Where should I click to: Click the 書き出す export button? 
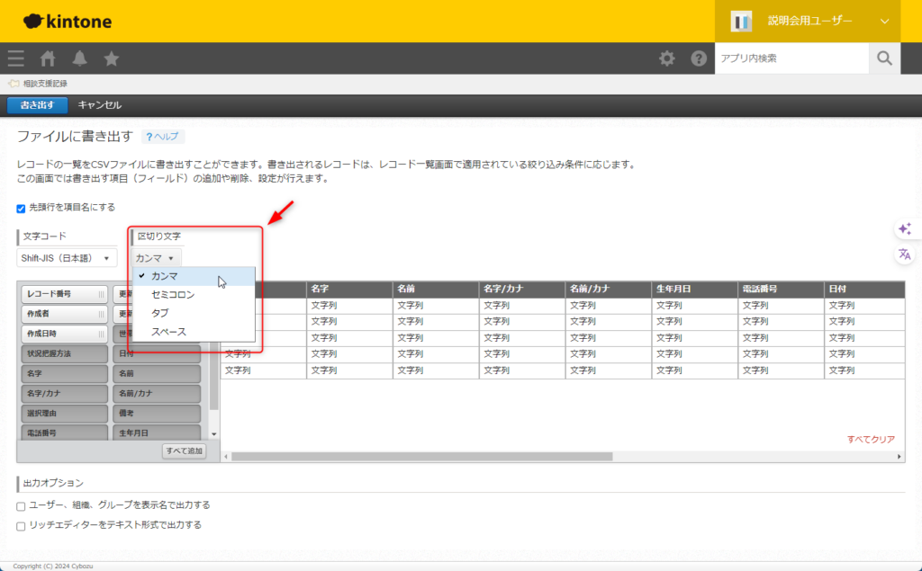click(x=37, y=105)
